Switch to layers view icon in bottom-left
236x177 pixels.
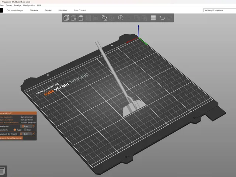(x=3, y=171)
